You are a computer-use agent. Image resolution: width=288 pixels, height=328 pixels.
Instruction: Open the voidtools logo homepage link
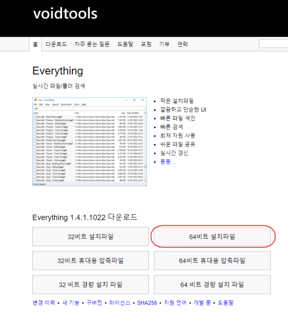tap(65, 13)
